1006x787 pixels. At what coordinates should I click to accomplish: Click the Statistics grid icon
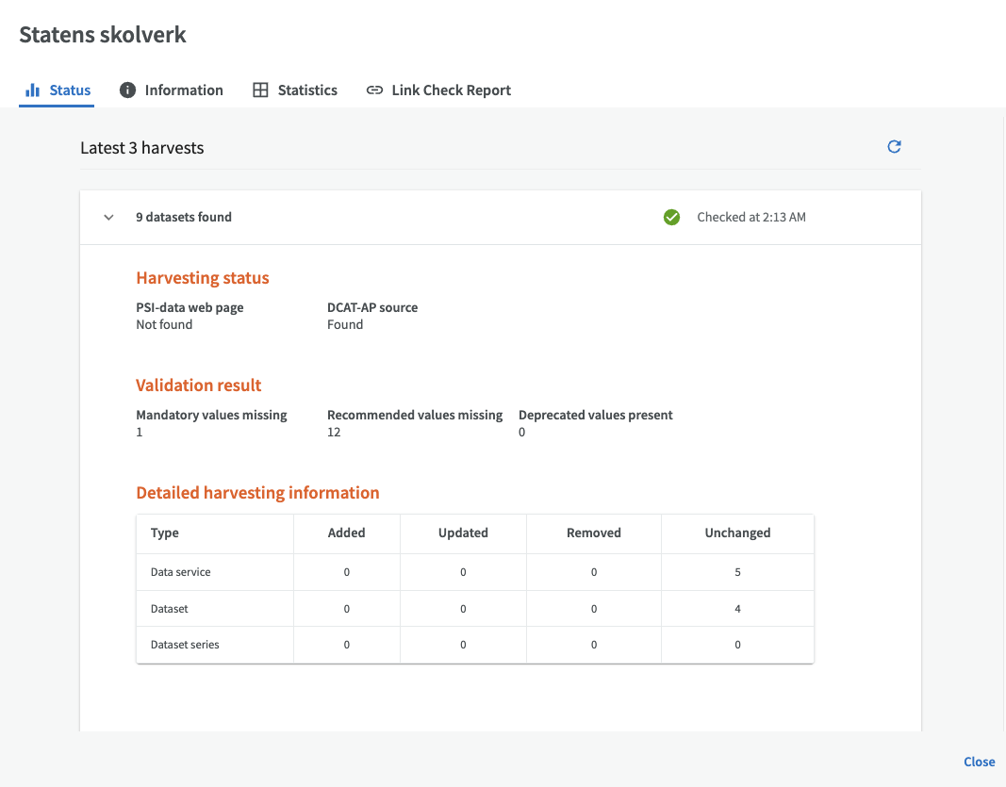(260, 90)
